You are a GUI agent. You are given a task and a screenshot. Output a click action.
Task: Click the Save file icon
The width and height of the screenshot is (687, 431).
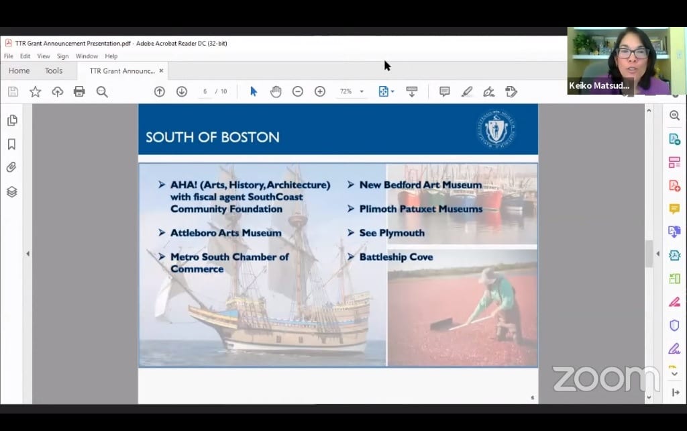click(x=13, y=91)
